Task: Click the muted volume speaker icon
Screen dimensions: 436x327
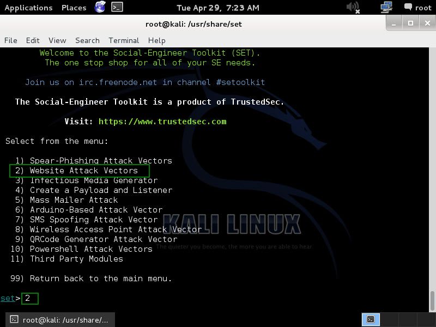Action: point(353,7)
